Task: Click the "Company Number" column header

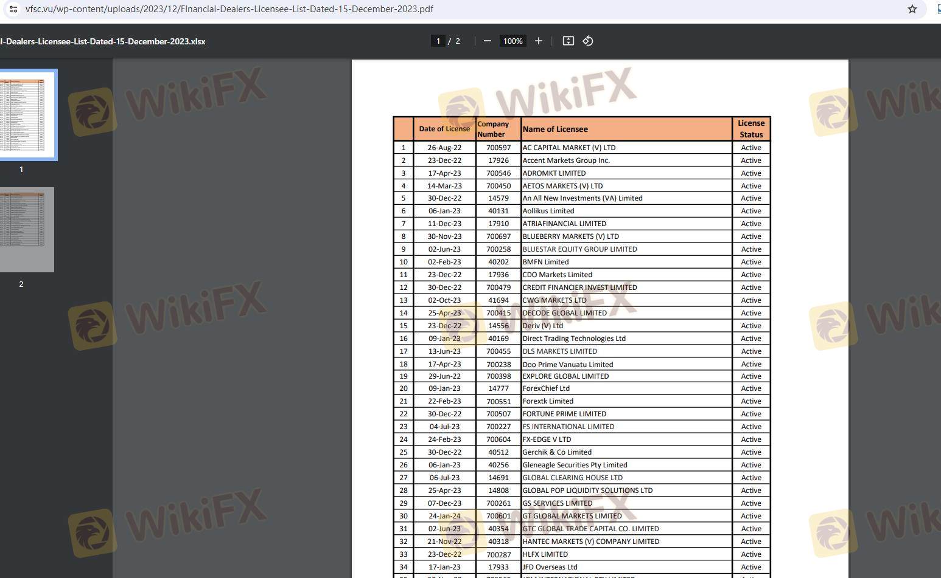Action: 493,129
